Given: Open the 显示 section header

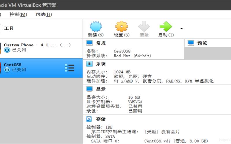Looking at the screenshot, I should [x=101, y=89].
